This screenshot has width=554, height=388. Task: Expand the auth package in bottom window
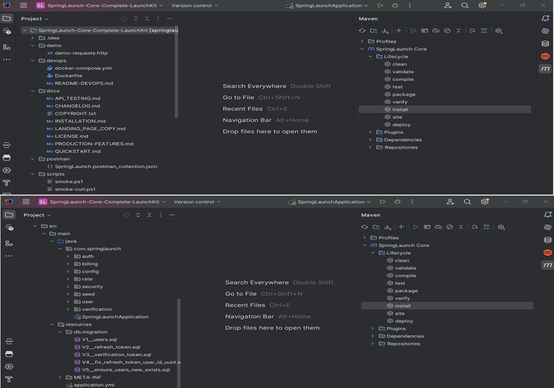coord(68,257)
